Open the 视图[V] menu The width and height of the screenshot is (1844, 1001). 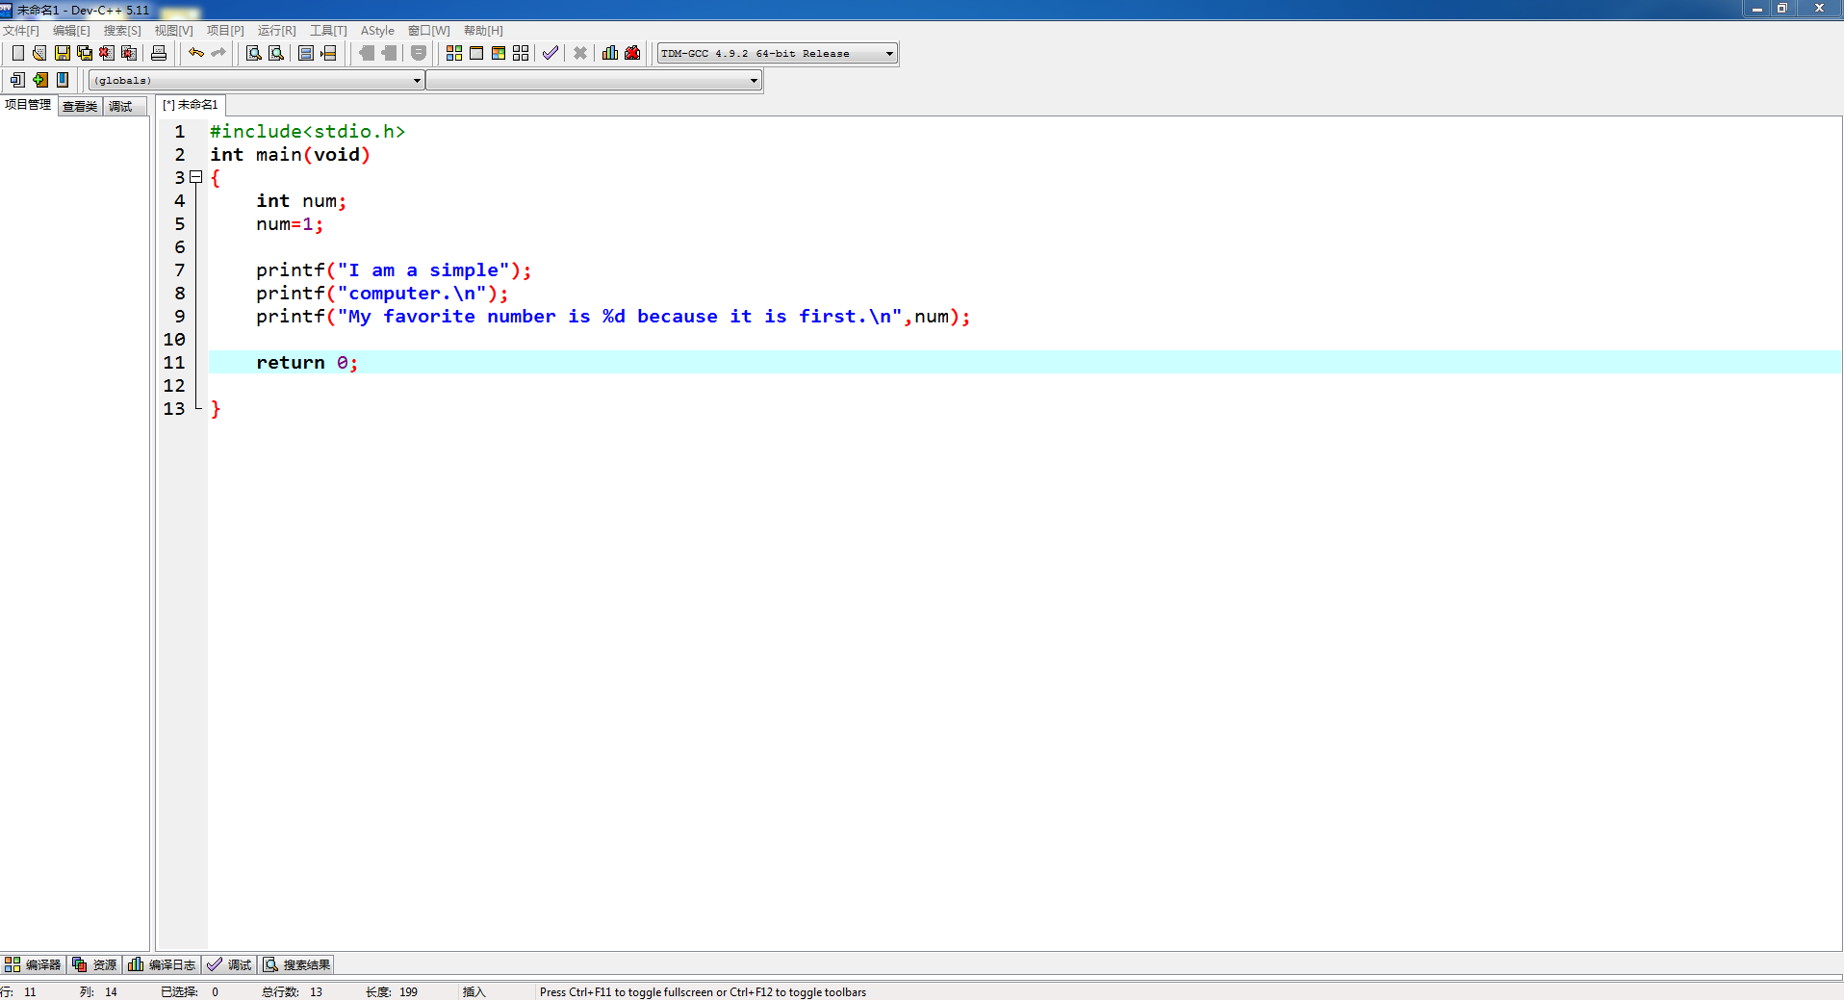click(173, 31)
